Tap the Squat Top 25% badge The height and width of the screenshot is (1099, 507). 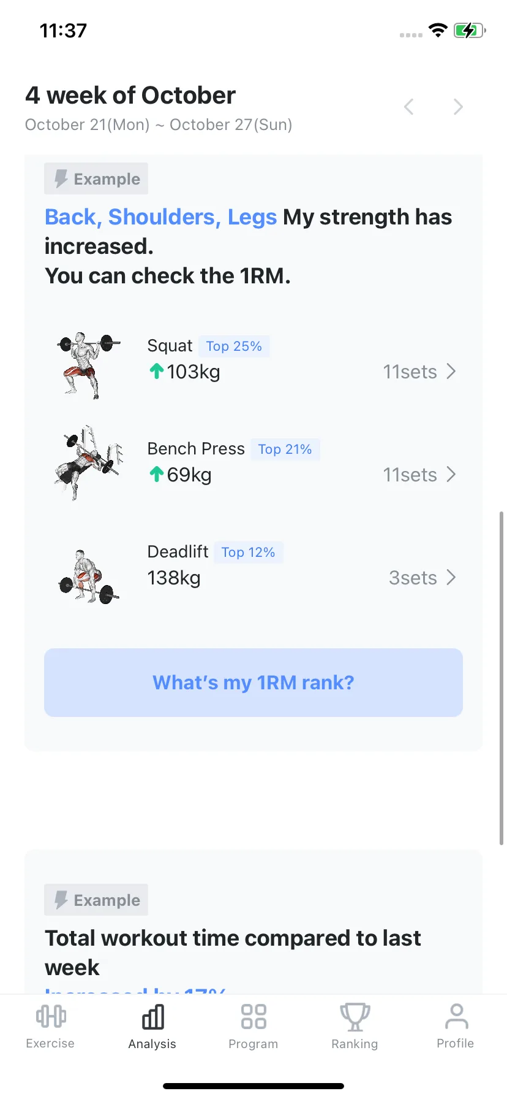(x=234, y=346)
